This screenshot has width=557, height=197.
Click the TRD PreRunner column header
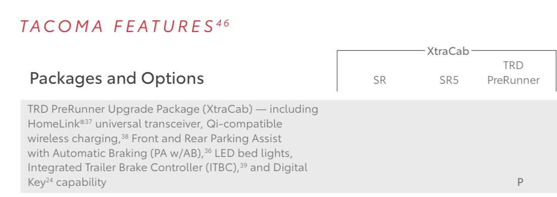pyautogui.click(x=513, y=73)
